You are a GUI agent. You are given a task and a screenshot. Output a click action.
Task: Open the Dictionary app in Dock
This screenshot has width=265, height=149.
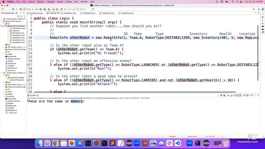click(145, 143)
